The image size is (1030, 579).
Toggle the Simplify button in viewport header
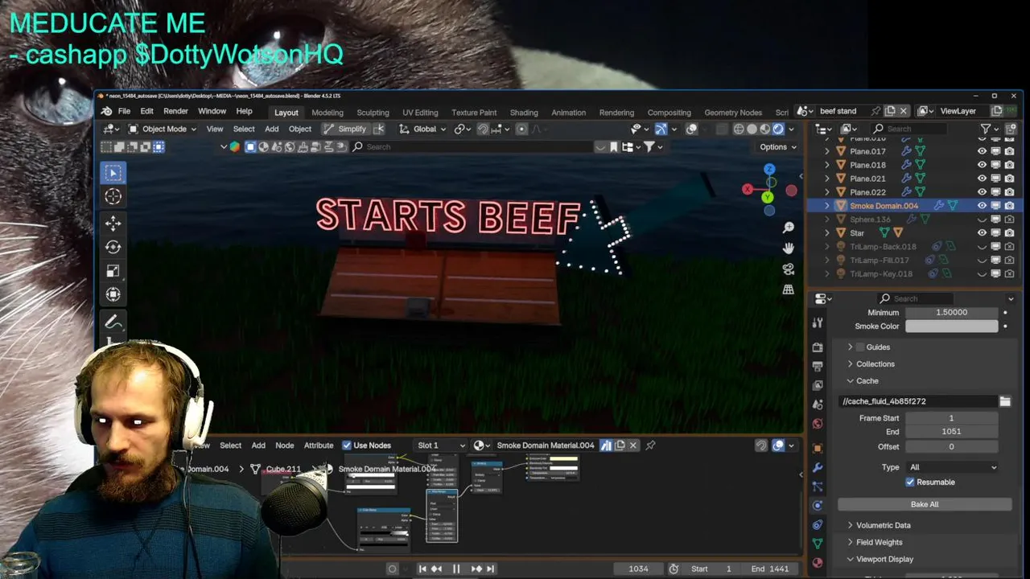point(345,129)
